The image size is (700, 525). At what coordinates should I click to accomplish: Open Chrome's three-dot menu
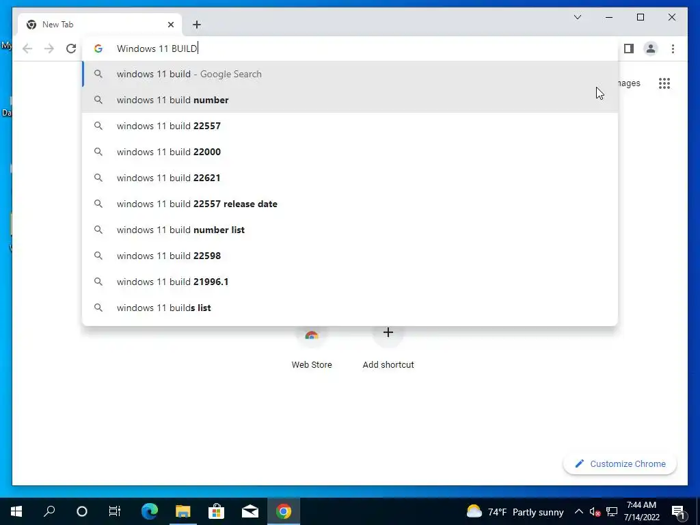coord(673,49)
